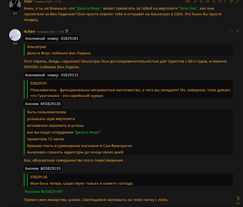243x207 pixels.
Task: Click the question mark beside 4chan's timestamp
Action: pyautogui.click(x=67, y=31)
